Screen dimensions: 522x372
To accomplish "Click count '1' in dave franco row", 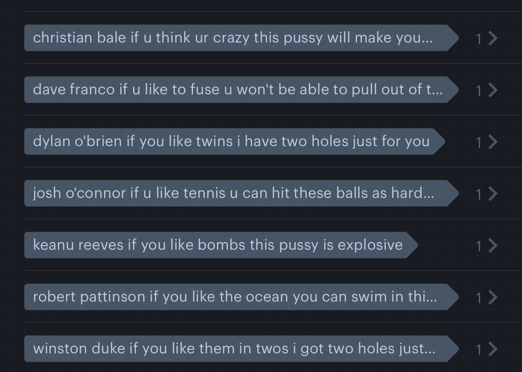I will pos(479,91).
